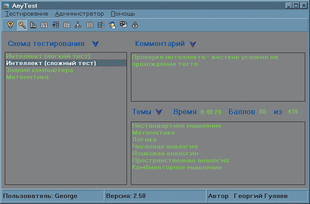This screenshot has width=310, height=204.
Task: Click the hierarchy tree diagram icon
Action: [78, 25]
